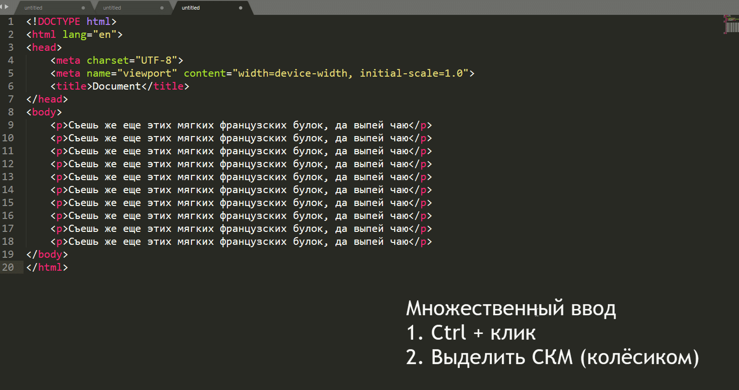This screenshot has width=739, height=390.
Task: Click line number 4 in the gutter
Action: click(x=11, y=60)
